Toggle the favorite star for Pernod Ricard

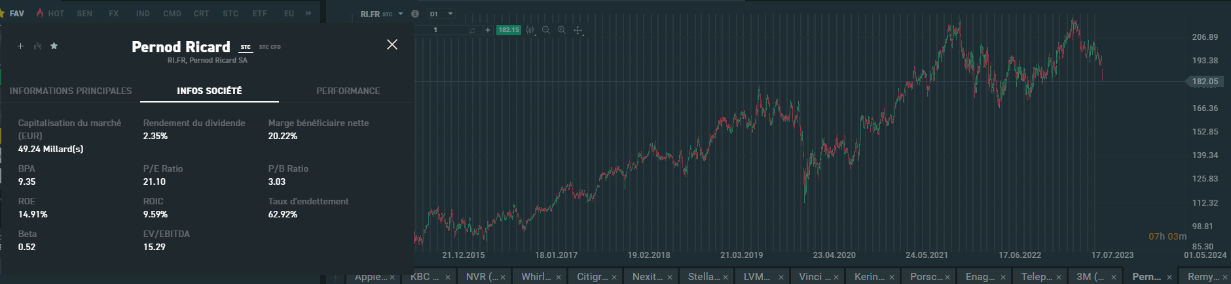click(x=54, y=46)
